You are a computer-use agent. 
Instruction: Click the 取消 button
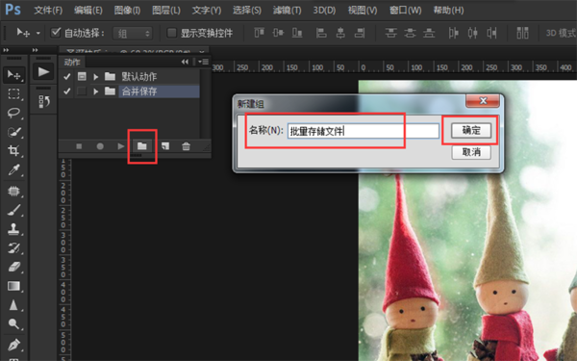coord(471,152)
